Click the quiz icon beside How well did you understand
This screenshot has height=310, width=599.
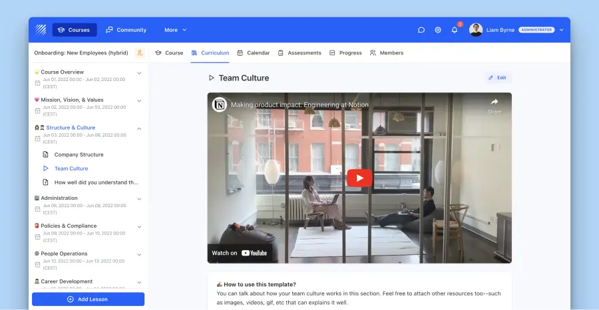tap(45, 183)
